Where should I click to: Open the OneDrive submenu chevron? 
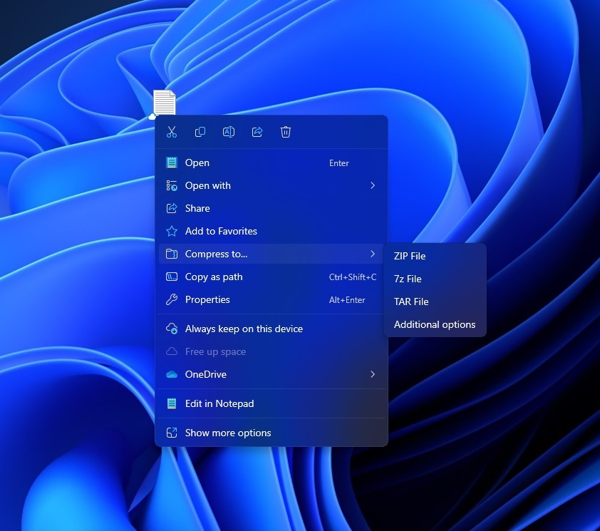(x=372, y=374)
